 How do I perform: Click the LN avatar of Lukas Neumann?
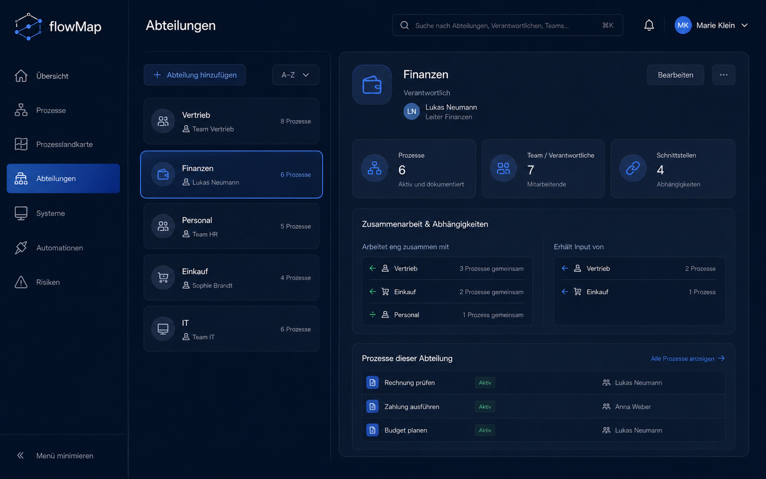(411, 112)
